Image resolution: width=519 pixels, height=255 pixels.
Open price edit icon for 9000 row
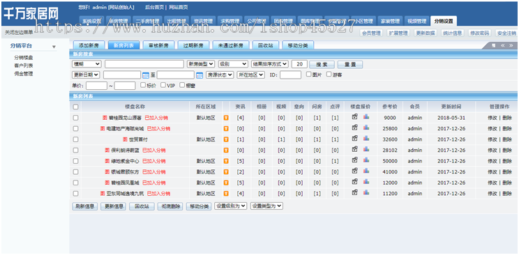pyautogui.click(x=355, y=116)
